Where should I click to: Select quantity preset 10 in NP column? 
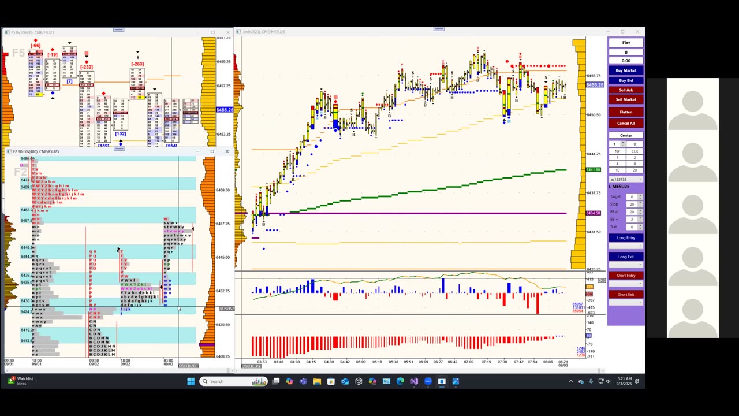coord(617,170)
